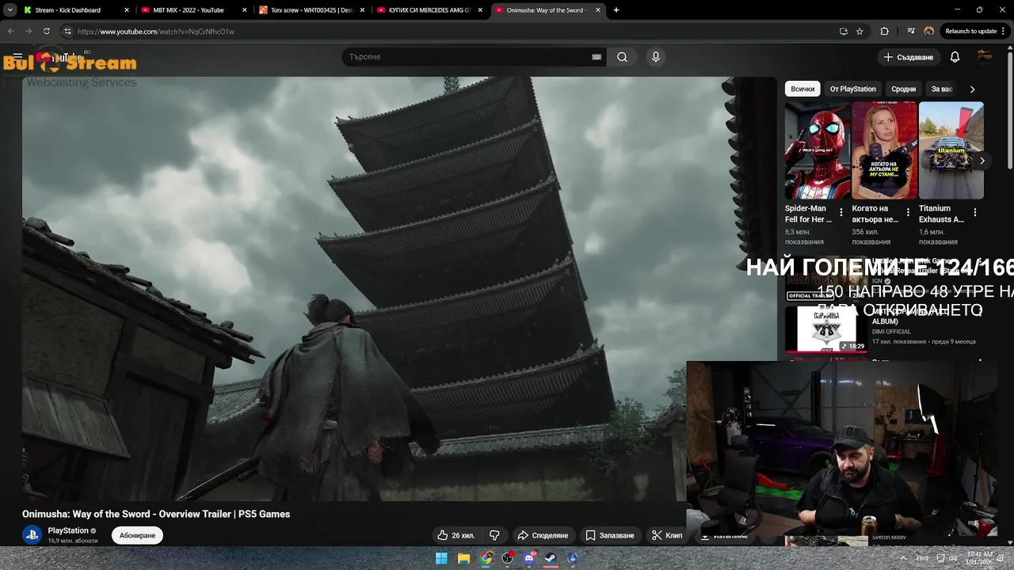Open the 18:29 album video thumbnail
This screenshot has width=1014, height=570.
pyautogui.click(x=827, y=329)
